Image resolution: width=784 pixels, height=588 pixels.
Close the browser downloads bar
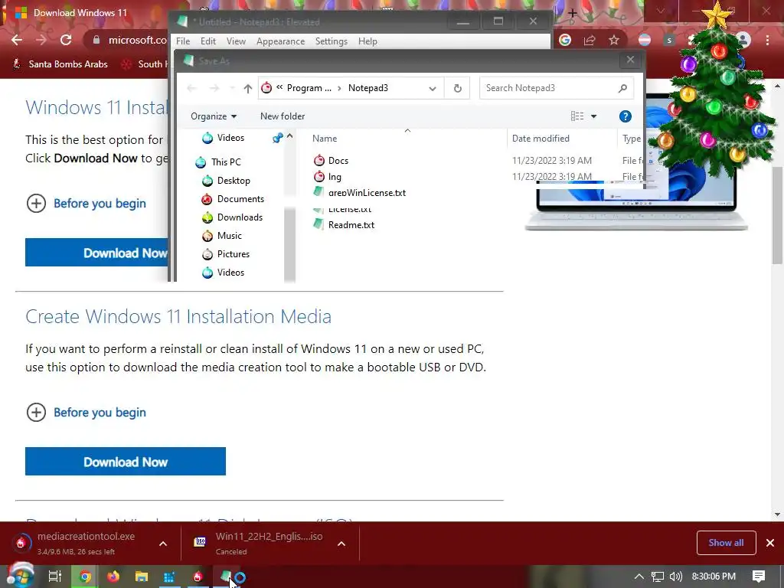point(770,543)
